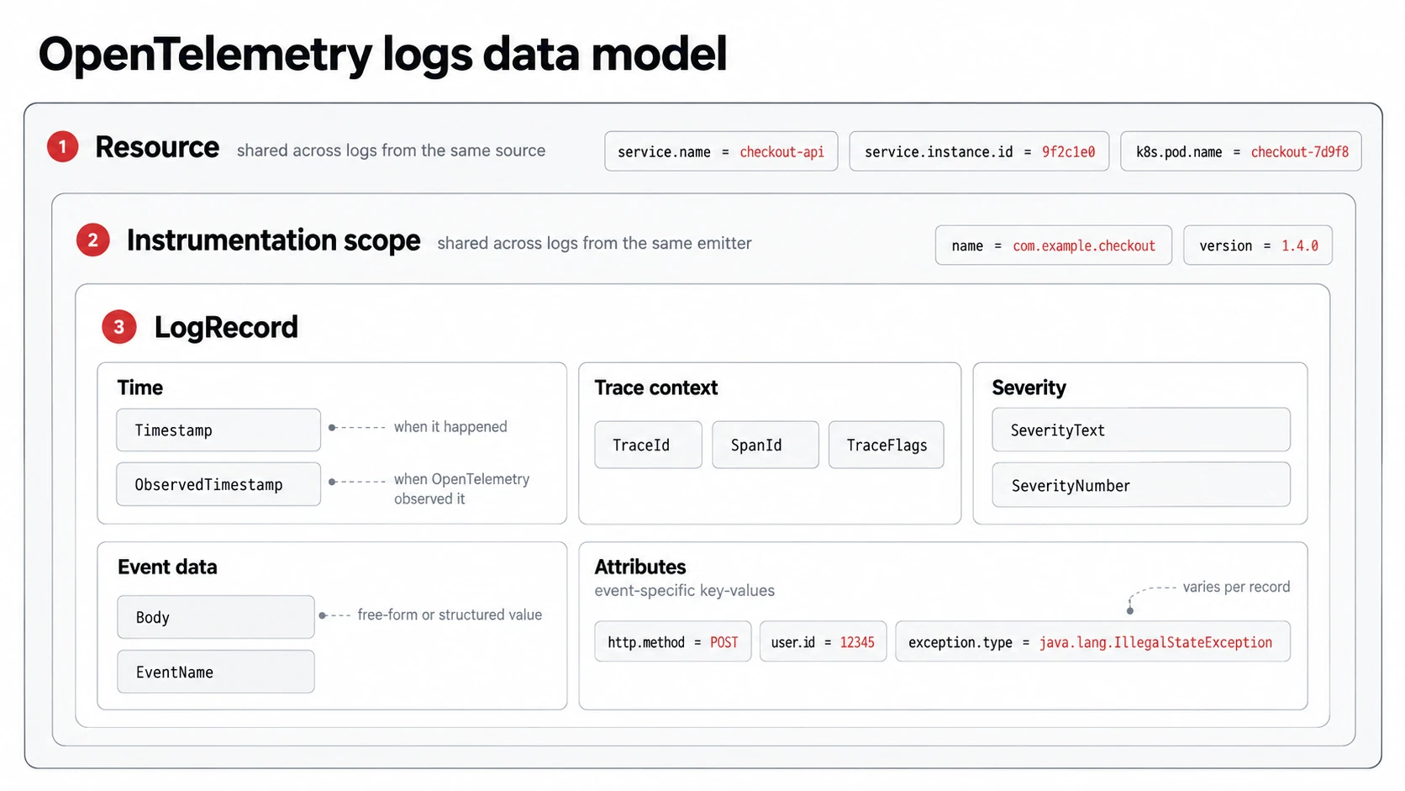The width and height of the screenshot is (1405, 791).
Task: Select the name = com.example.checkout chip
Action: tap(1053, 245)
